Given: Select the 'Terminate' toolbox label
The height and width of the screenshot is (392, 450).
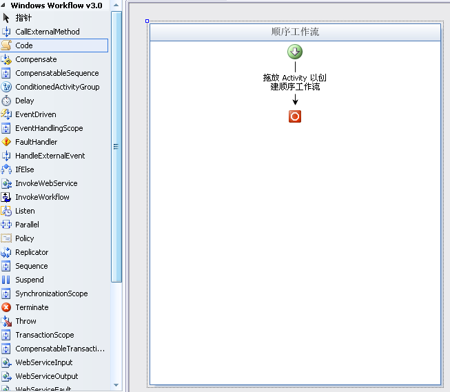Looking at the screenshot, I should (32, 307).
